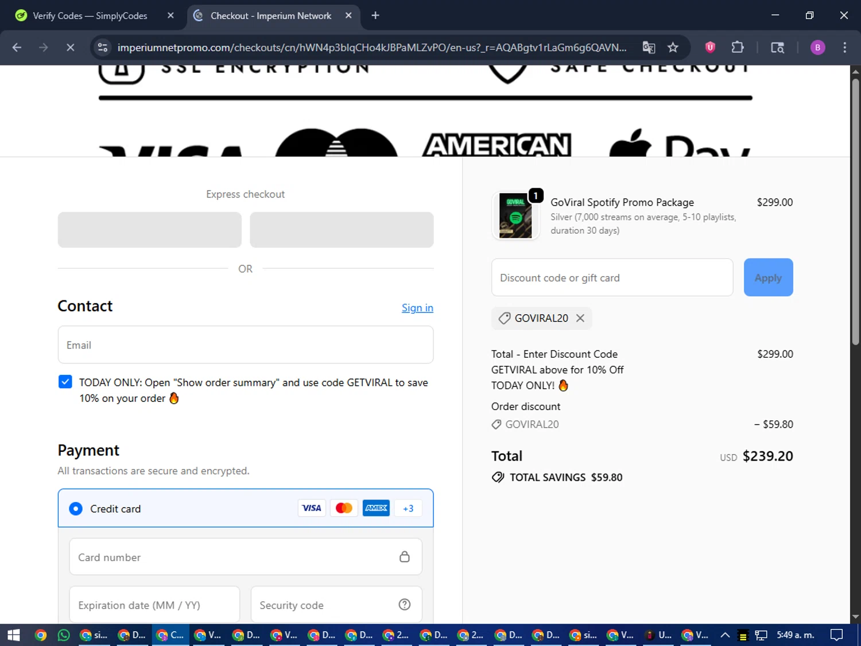Show hidden system tray icons
The height and width of the screenshot is (646, 861).
725,635
